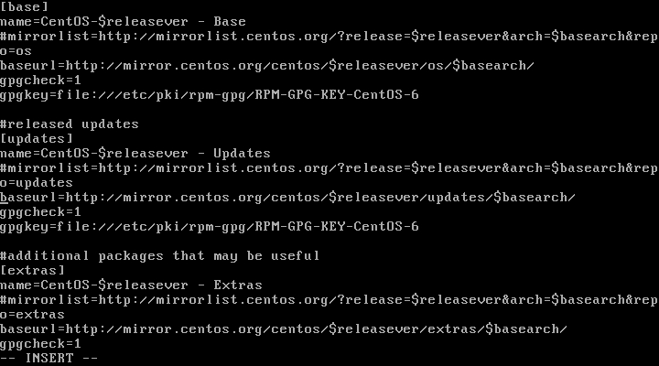Click the baseurl line ending in extras/$basearch/

[284, 328]
